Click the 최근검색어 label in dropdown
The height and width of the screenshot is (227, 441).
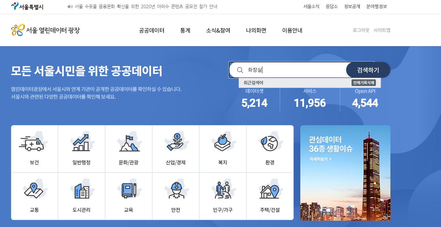pos(253,83)
